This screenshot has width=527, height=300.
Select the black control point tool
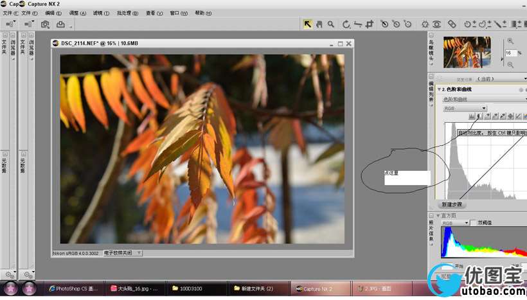click(x=384, y=24)
